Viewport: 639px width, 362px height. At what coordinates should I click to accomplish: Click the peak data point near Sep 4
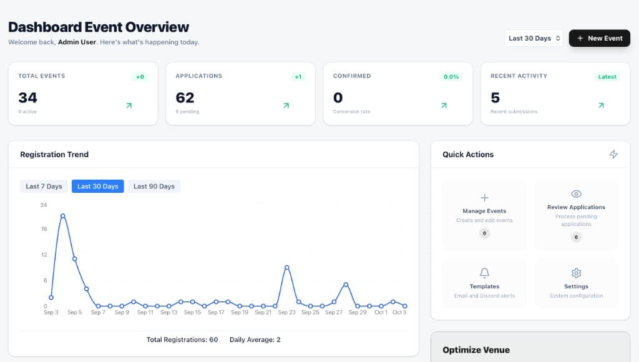pos(63,216)
